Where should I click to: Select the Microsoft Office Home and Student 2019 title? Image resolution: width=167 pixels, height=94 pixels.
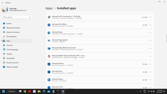coord(68,56)
